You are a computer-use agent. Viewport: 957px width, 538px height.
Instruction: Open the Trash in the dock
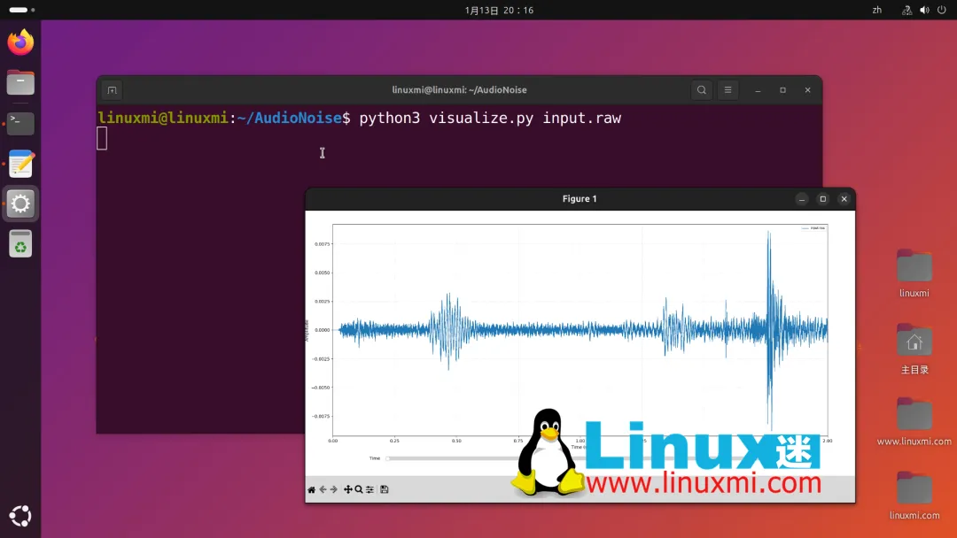point(20,244)
